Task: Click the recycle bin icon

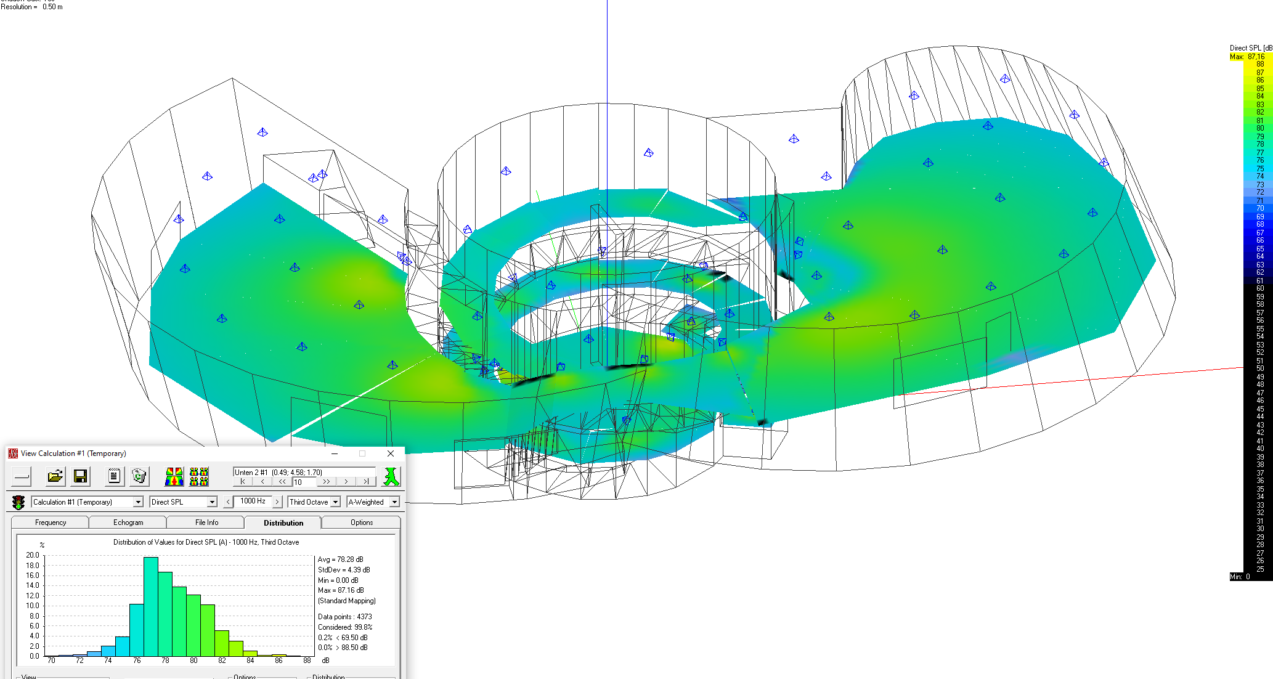Action: (x=139, y=476)
